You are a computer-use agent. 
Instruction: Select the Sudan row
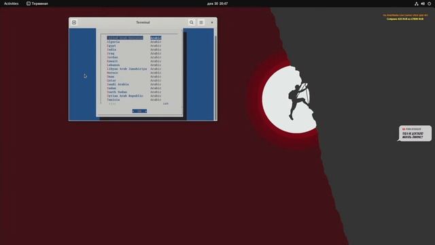tap(134, 88)
